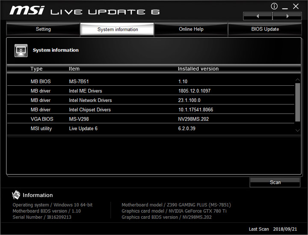Click version 10.1.17541.8066
Image resolution: width=308 pixels, height=235 pixels.
coord(195,110)
